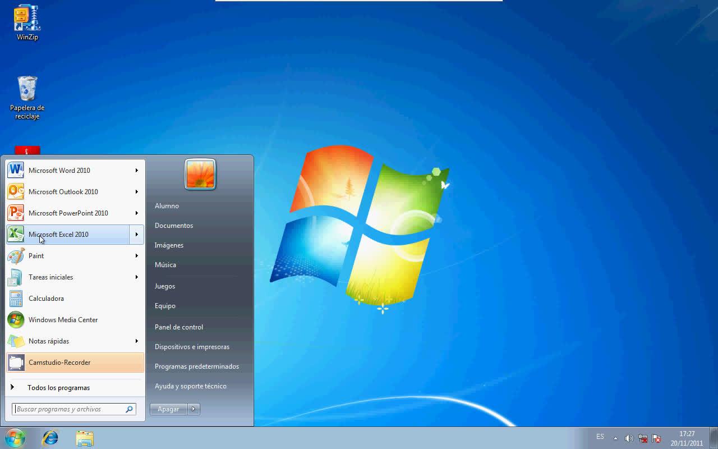Screen dimensions: 718x449
Task: Click the Buscar programas y archivos field
Action: (x=74, y=409)
